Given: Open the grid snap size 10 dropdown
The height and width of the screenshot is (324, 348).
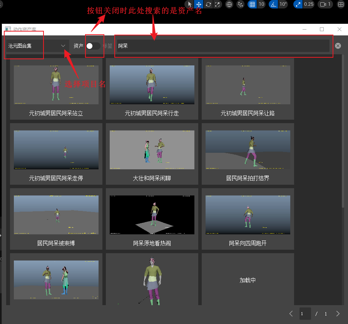Looking at the screenshot, I should click(x=261, y=4).
